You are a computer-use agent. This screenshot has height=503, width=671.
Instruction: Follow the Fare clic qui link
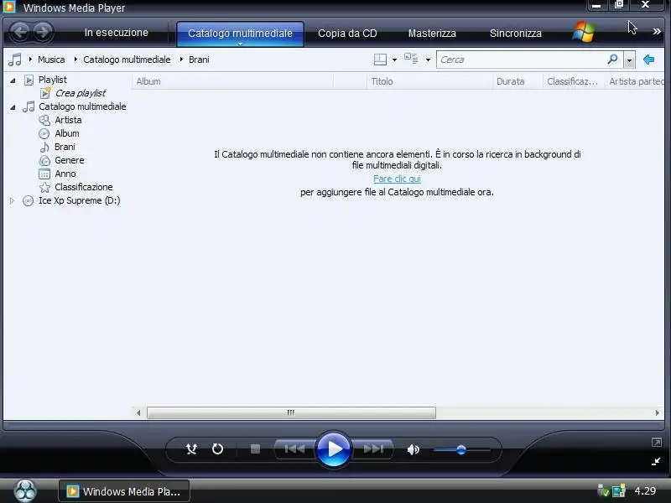397,179
